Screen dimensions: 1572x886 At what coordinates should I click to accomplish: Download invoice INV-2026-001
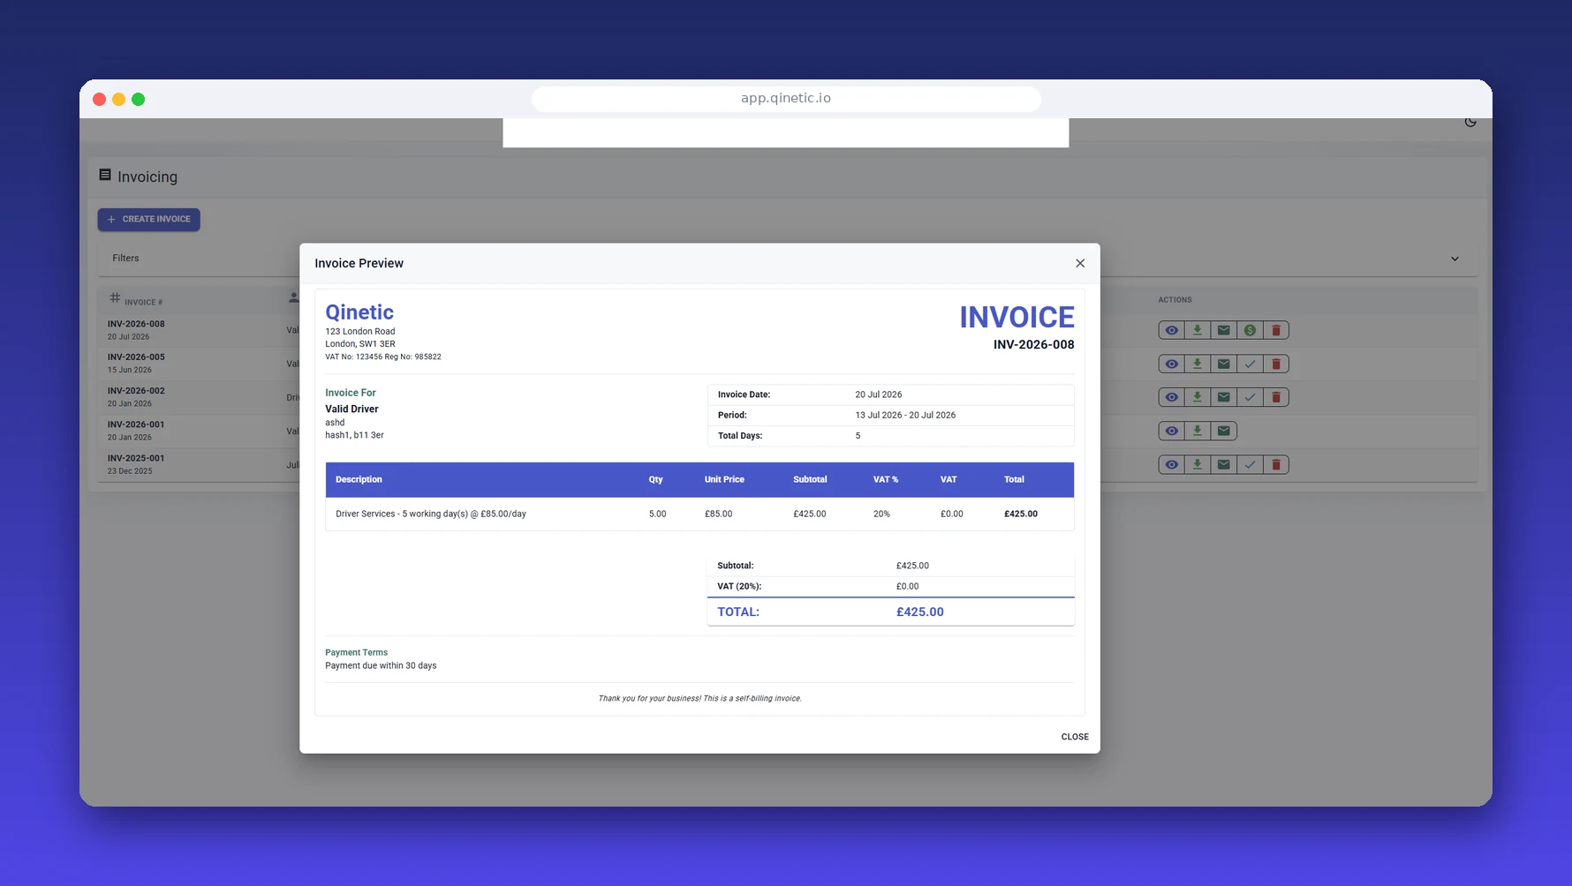(1198, 431)
